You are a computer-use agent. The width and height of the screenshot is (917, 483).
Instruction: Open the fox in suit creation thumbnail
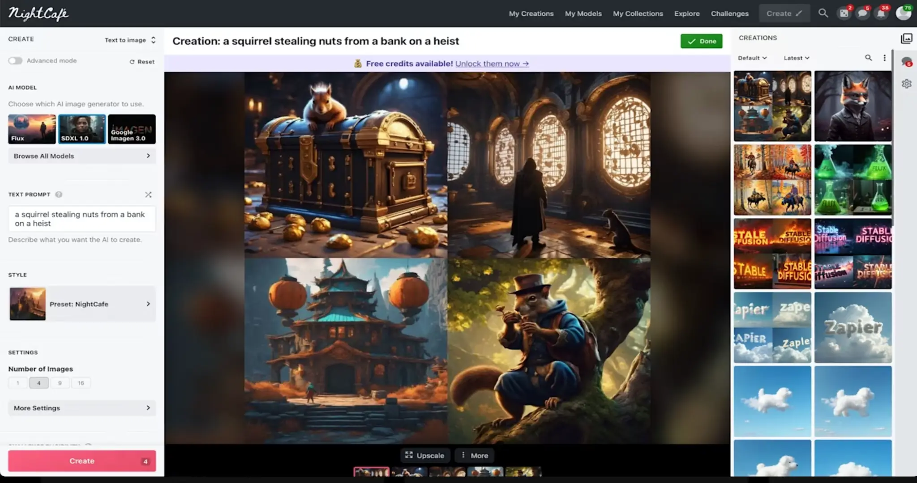click(x=853, y=106)
